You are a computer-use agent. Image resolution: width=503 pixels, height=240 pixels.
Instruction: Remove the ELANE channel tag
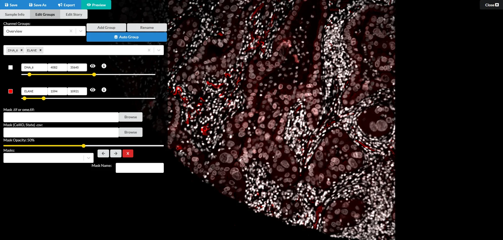click(x=41, y=50)
